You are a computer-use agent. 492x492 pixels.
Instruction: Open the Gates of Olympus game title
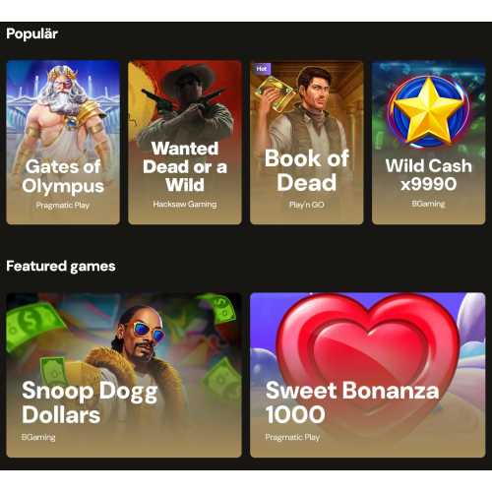[x=63, y=176]
